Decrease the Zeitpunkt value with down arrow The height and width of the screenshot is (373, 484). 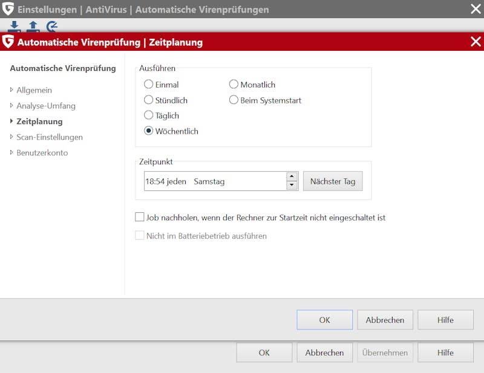(x=292, y=185)
